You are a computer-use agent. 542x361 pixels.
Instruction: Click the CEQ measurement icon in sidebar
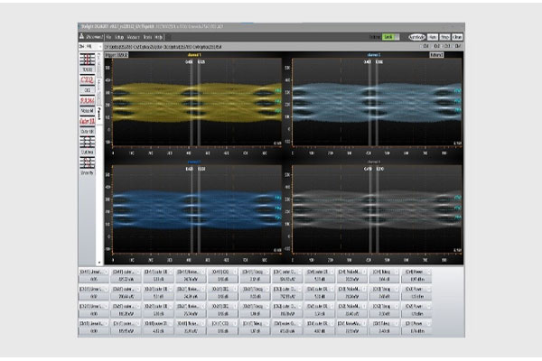click(87, 80)
